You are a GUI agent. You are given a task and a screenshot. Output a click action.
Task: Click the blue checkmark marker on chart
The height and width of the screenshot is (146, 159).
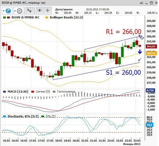[140, 60]
